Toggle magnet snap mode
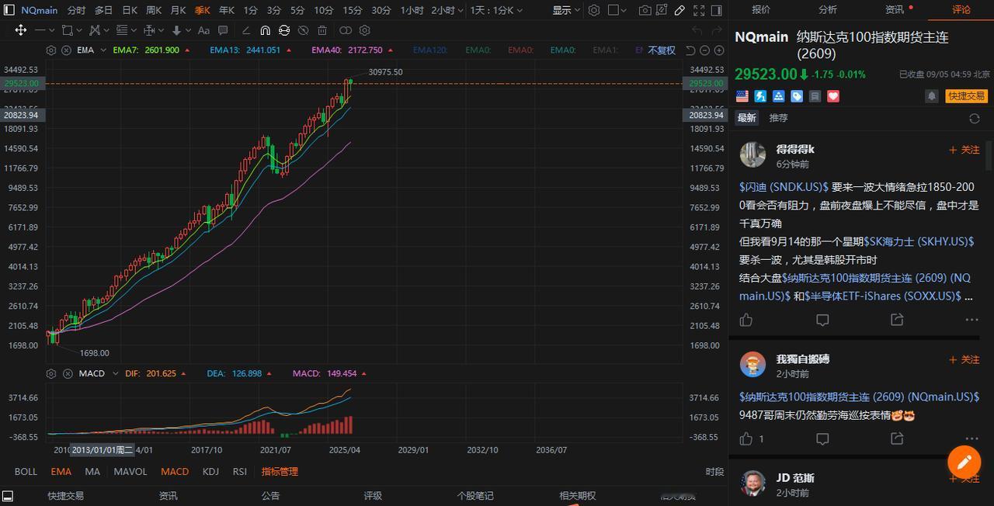 pos(265,30)
